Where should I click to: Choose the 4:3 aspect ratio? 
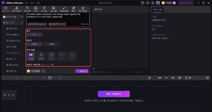pos(62,56)
